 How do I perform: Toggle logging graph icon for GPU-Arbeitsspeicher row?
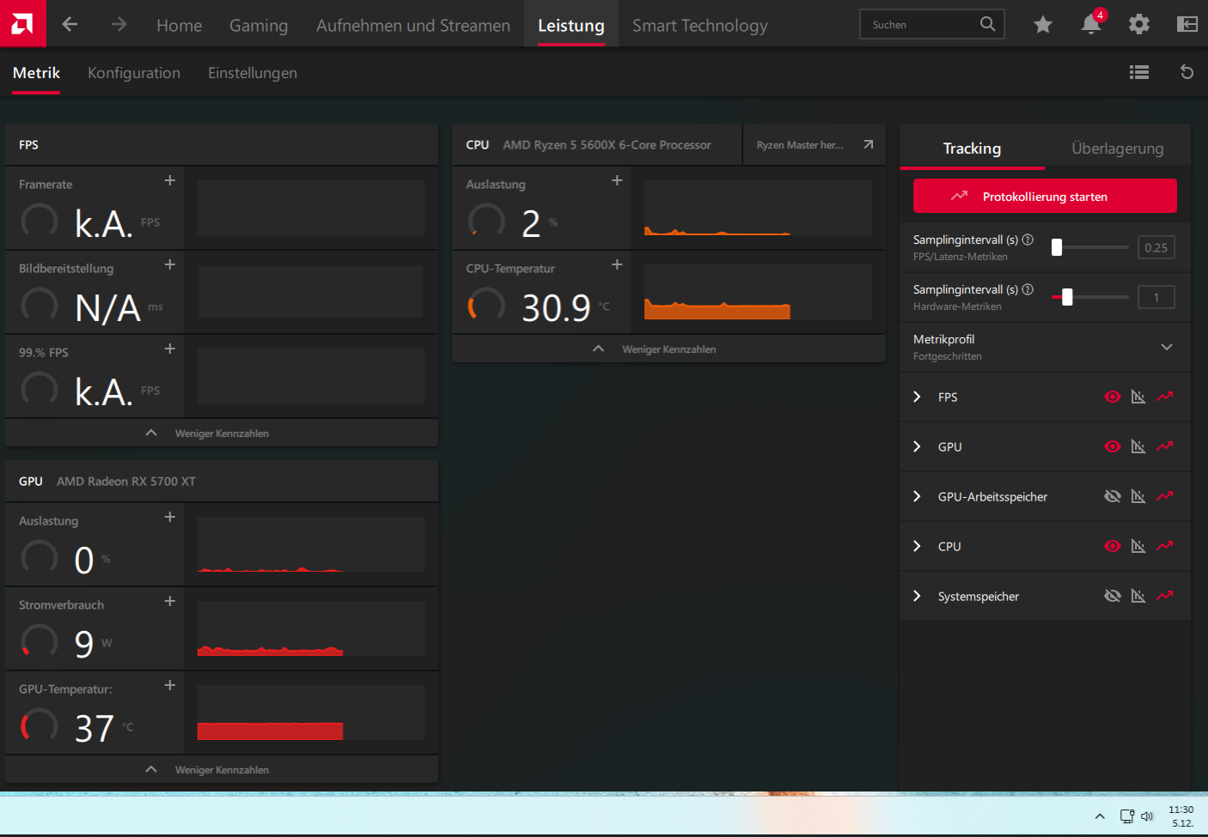click(1165, 496)
